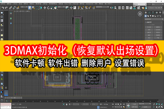Select Lights category icon
164x109 pixels.
point(151,16)
